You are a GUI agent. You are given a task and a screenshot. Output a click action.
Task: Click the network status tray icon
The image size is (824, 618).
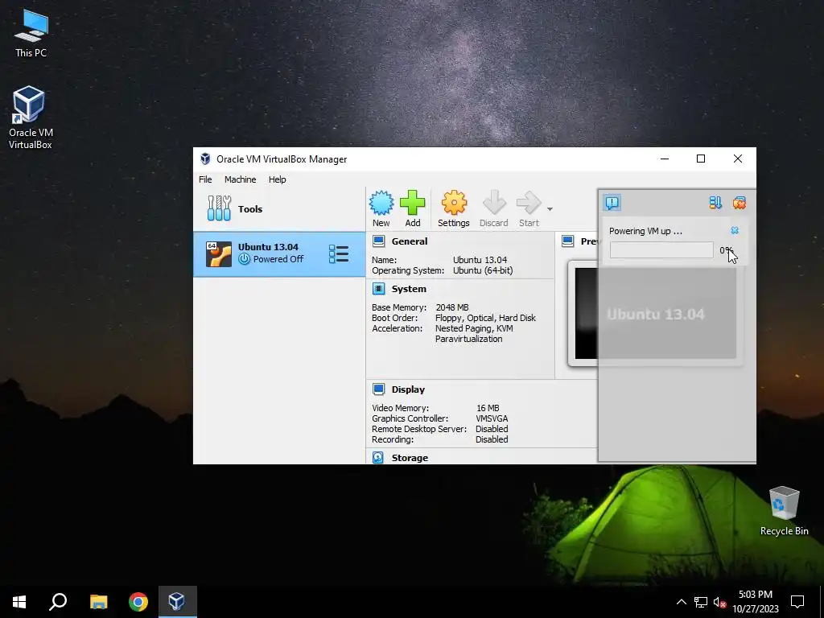[x=701, y=602]
